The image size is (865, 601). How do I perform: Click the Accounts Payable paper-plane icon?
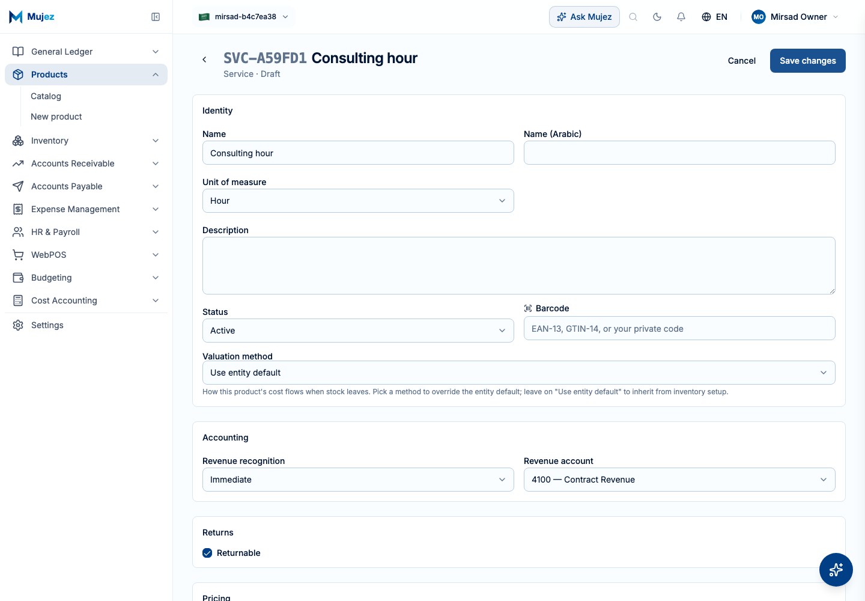point(18,186)
